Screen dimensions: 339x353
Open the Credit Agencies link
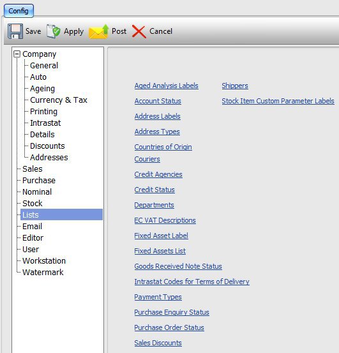(158, 174)
